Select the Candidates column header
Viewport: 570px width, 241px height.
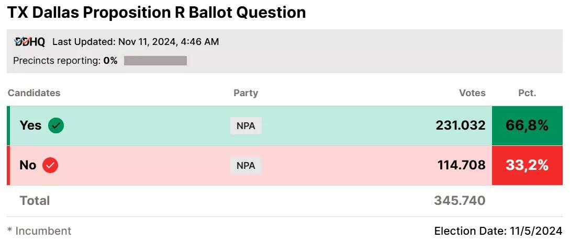[35, 93]
